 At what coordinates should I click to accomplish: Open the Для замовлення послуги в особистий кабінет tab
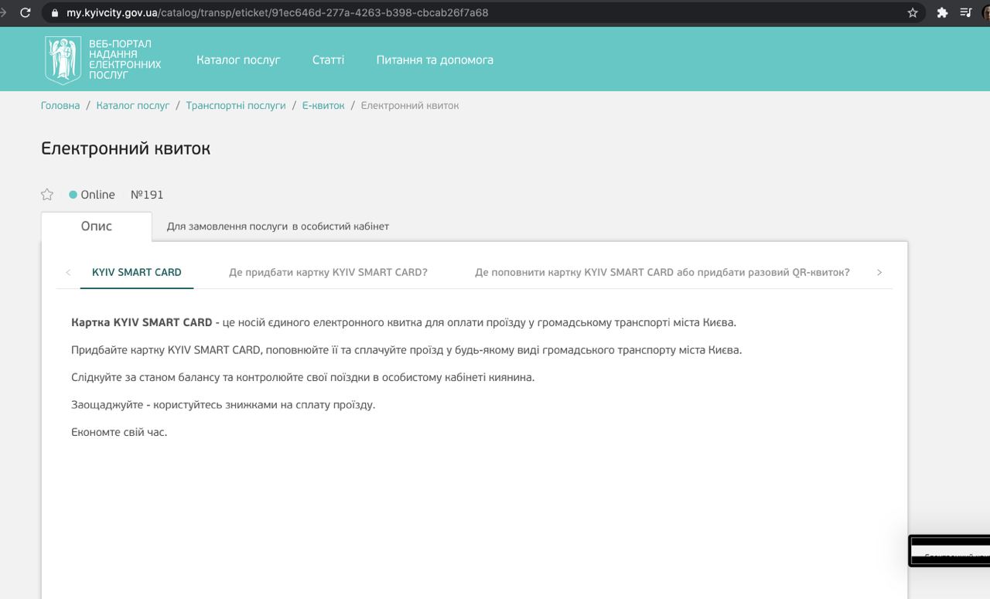tap(278, 226)
